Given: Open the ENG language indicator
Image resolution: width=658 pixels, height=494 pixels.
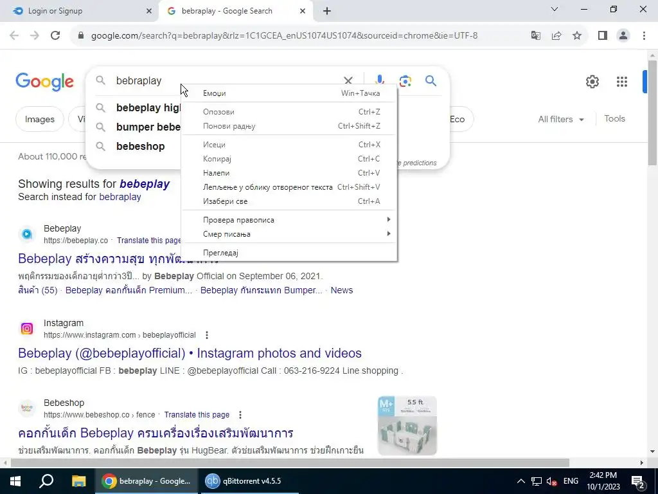Looking at the screenshot, I should [571, 481].
